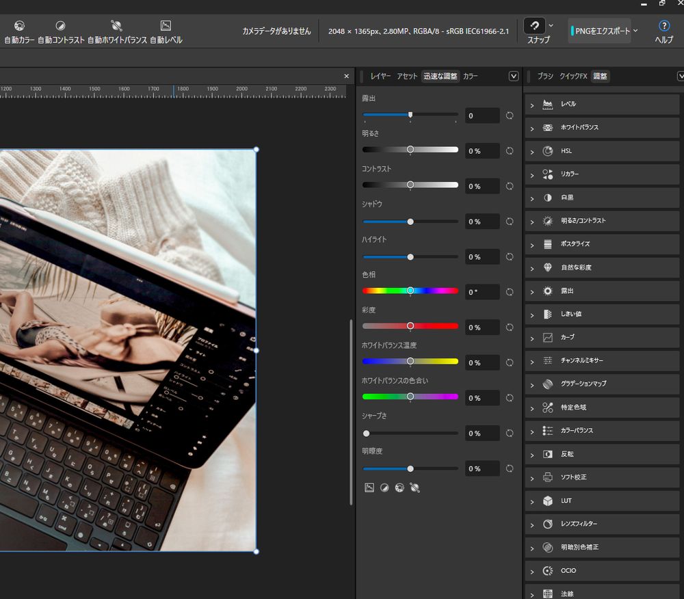Toggle Snapping (スナップ) on or off
The height and width of the screenshot is (599, 684).
[534, 26]
